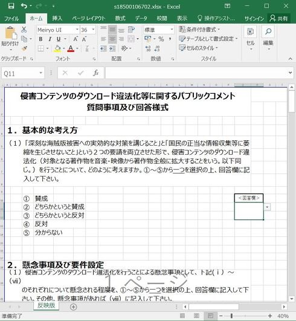Click the Cut scissors icon
The height and width of the screenshot is (321, 296).
(24, 30)
